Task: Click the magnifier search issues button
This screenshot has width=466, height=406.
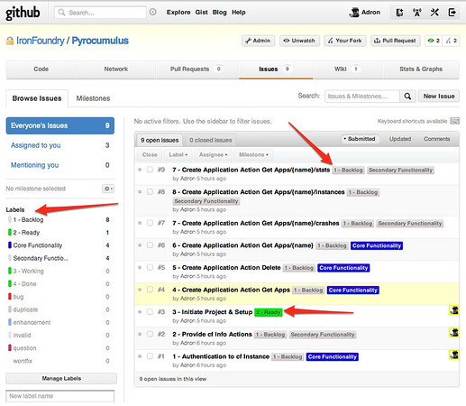Action: (x=407, y=97)
